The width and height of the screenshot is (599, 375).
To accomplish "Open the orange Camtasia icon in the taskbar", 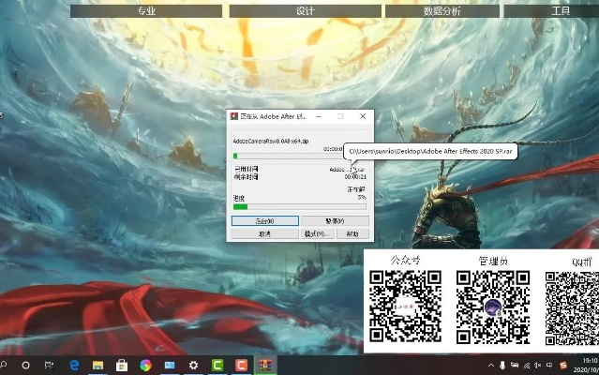I will click(241, 366).
